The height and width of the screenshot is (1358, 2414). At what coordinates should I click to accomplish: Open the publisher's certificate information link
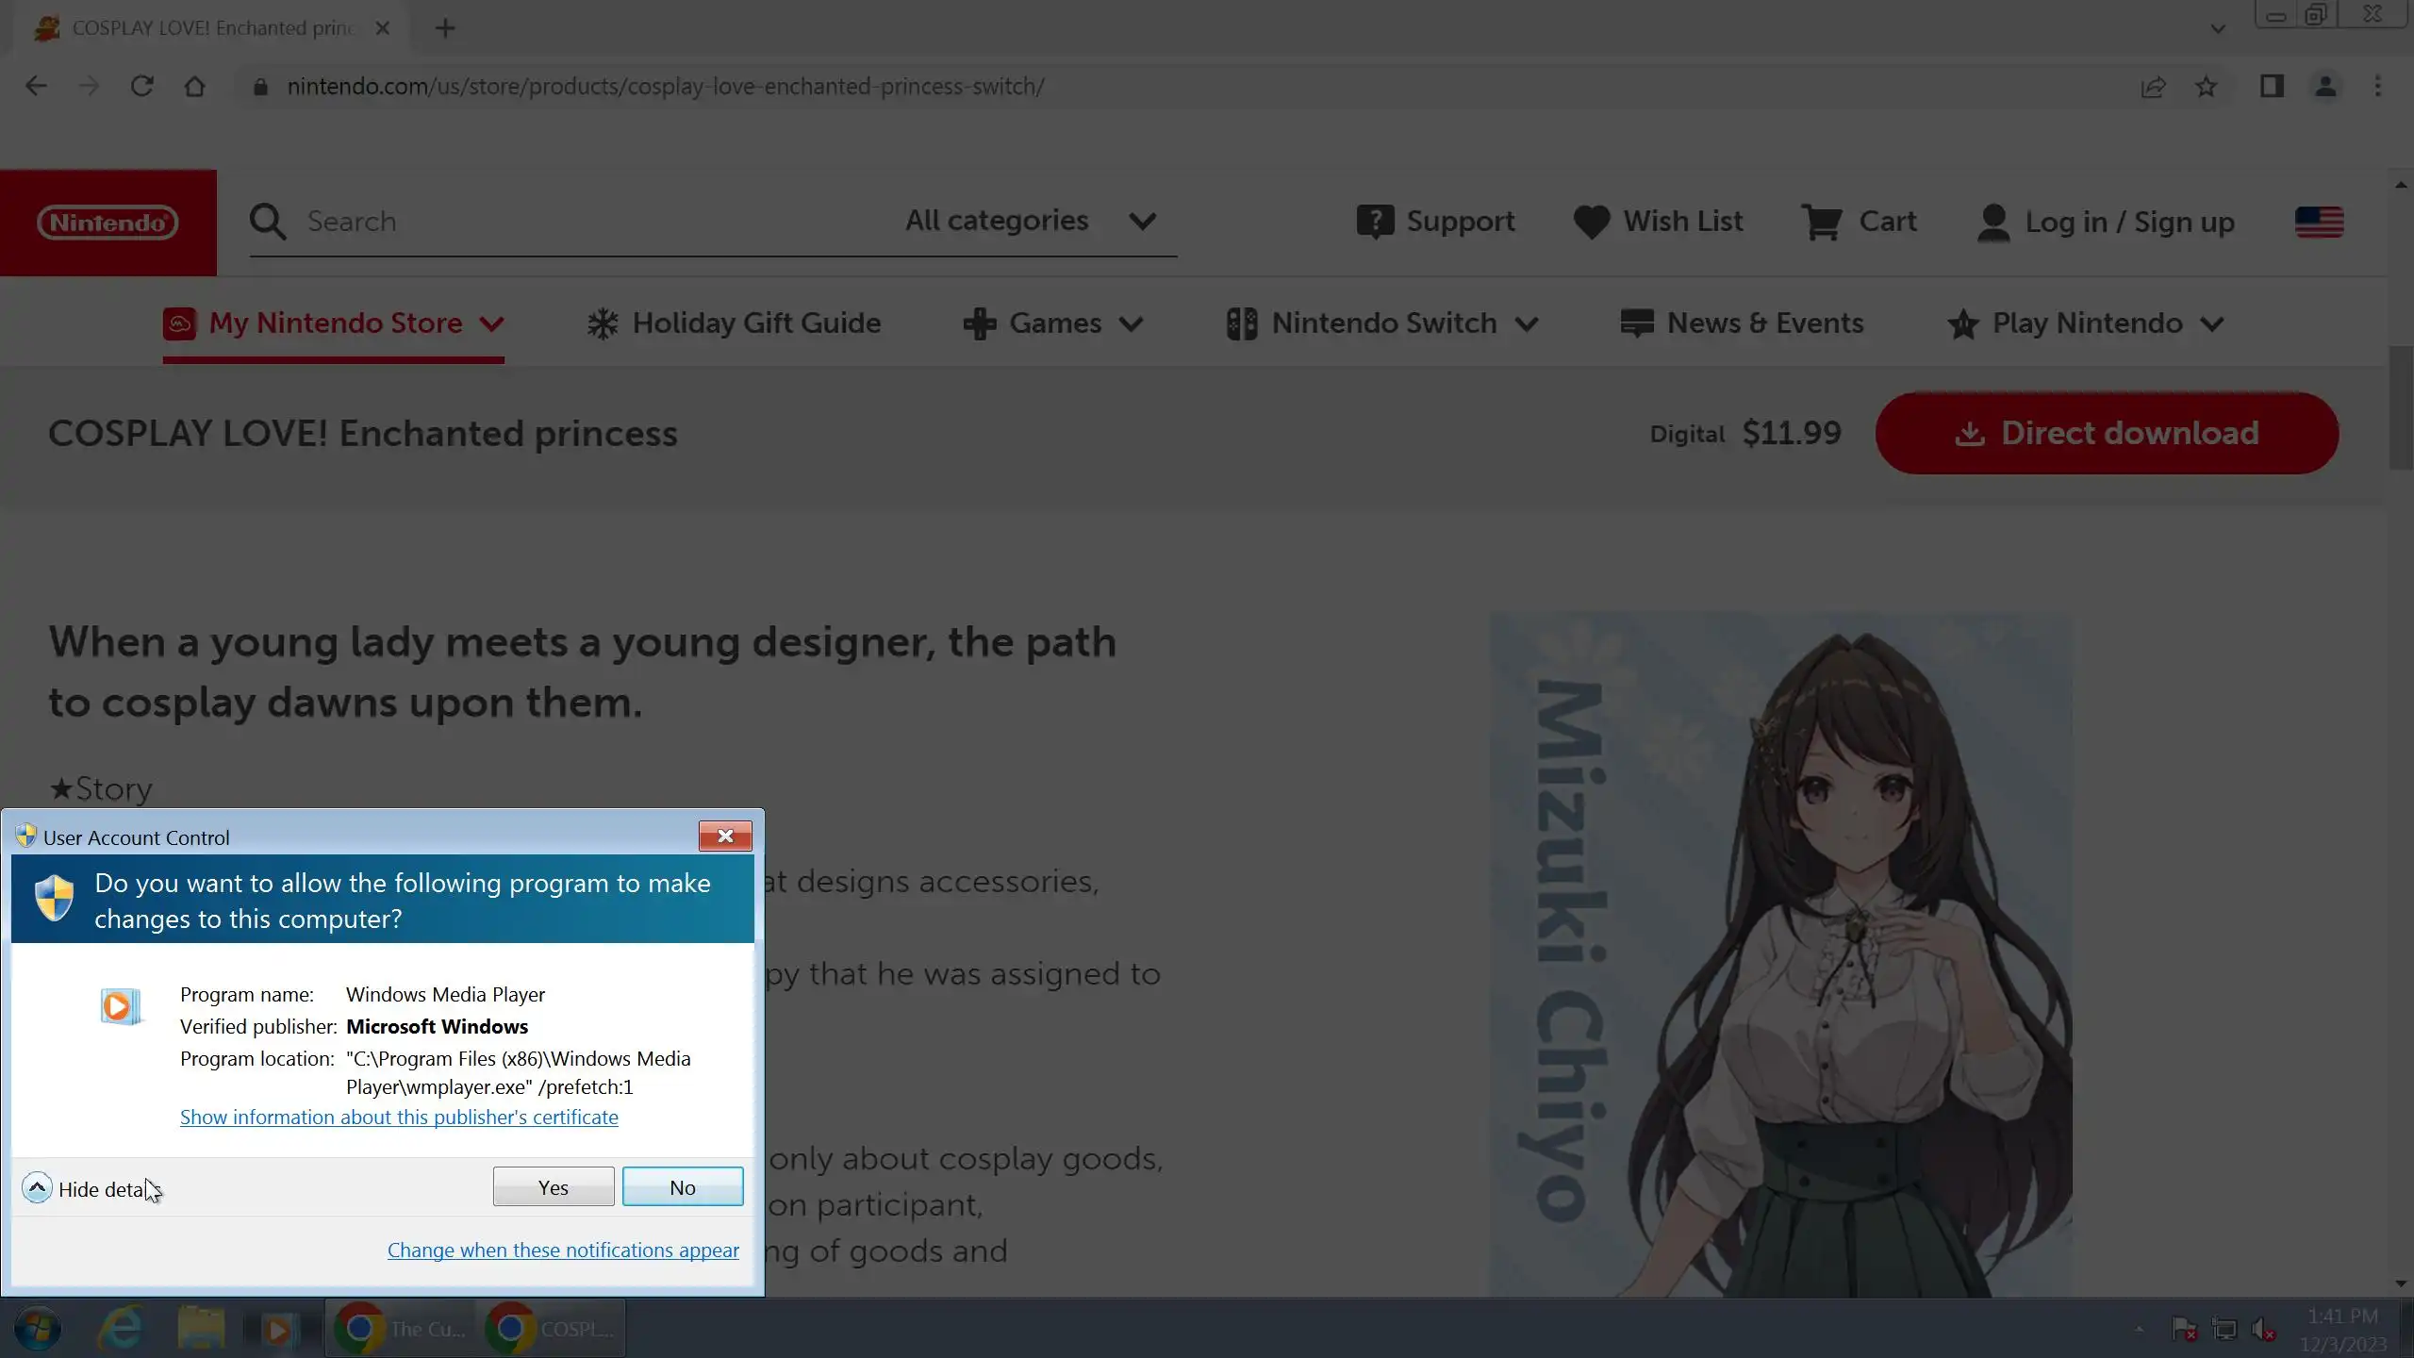click(399, 1118)
